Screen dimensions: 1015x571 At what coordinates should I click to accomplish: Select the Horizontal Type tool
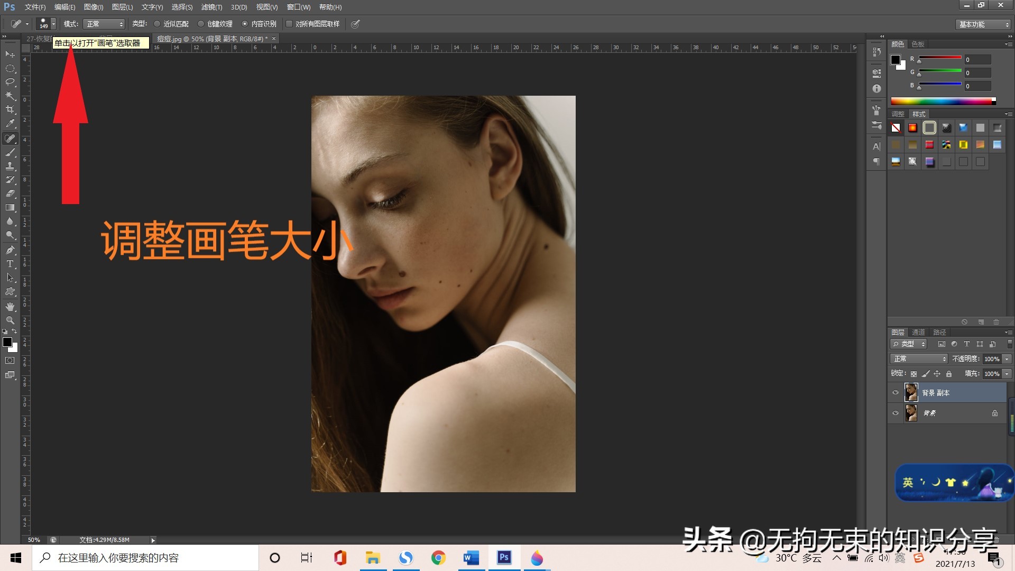pos(10,263)
